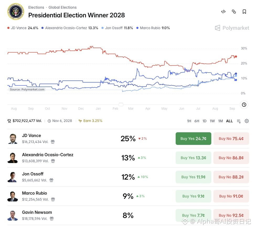Buy Yes on JD Vance at 24.7¢
Screen dimensions: 253x228
coord(193,139)
